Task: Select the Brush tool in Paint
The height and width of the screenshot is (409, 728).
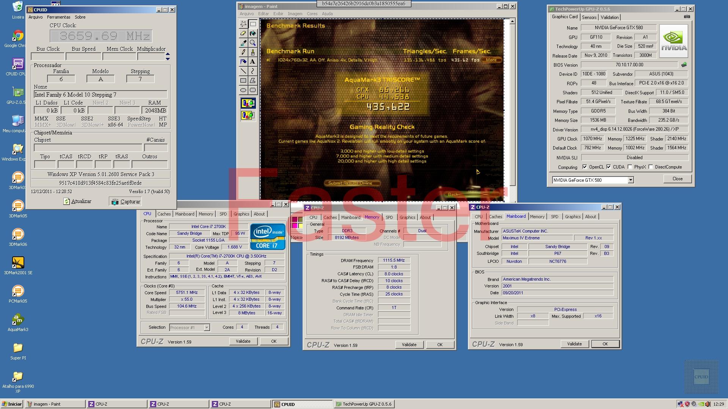Action: (253, 52)
